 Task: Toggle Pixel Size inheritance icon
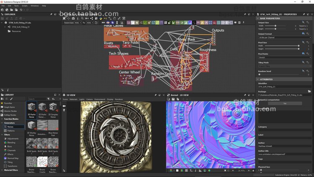tap(304, 42)
